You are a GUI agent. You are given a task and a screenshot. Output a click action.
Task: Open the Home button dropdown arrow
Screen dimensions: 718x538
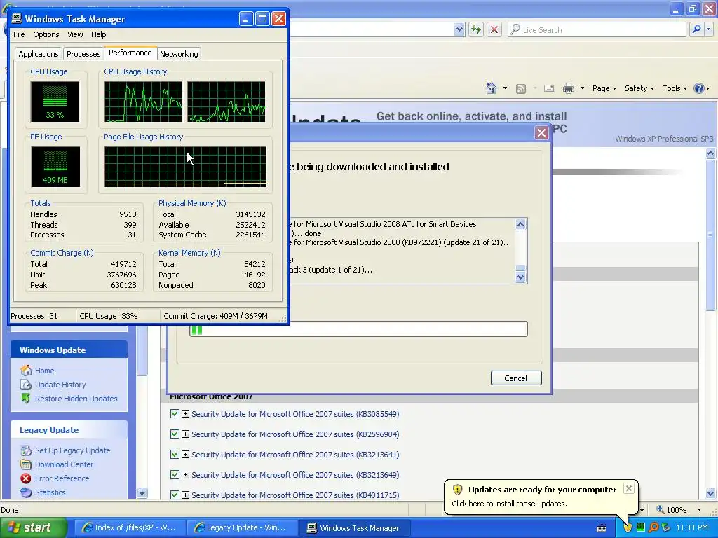pos(505,88)
